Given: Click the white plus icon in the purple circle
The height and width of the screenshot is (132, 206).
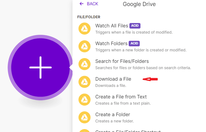Looking at the screenshot, I should tap(40, 67).
